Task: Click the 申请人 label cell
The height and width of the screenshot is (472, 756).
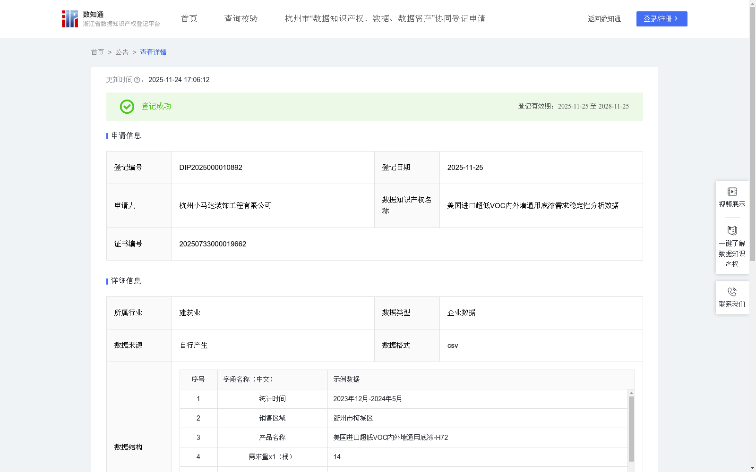Action: pyautogui.click(x=139, y=206)
